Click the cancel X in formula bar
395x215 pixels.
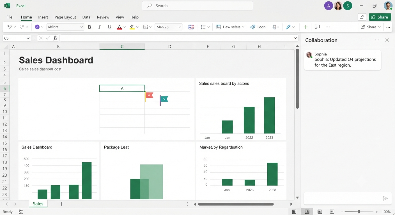pyautogui.click(x=41, y=38)
